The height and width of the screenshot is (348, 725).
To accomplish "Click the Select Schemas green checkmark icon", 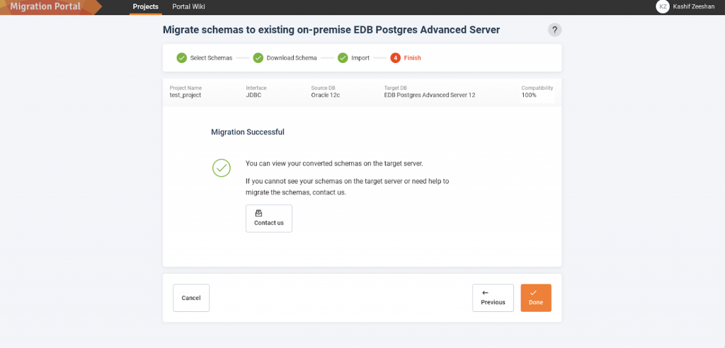I will (x=182, y=58).
